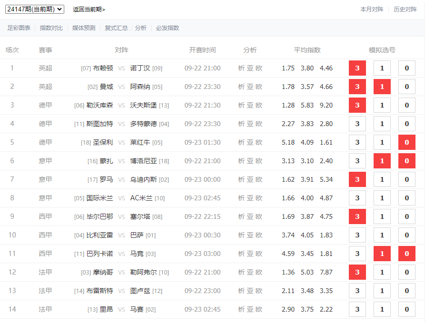Toggle pick 3 for 毕尔巴鄂 vs 塞尔塔
The height and width of the screenshot is (324, 425).
click(x=357, y=216)
